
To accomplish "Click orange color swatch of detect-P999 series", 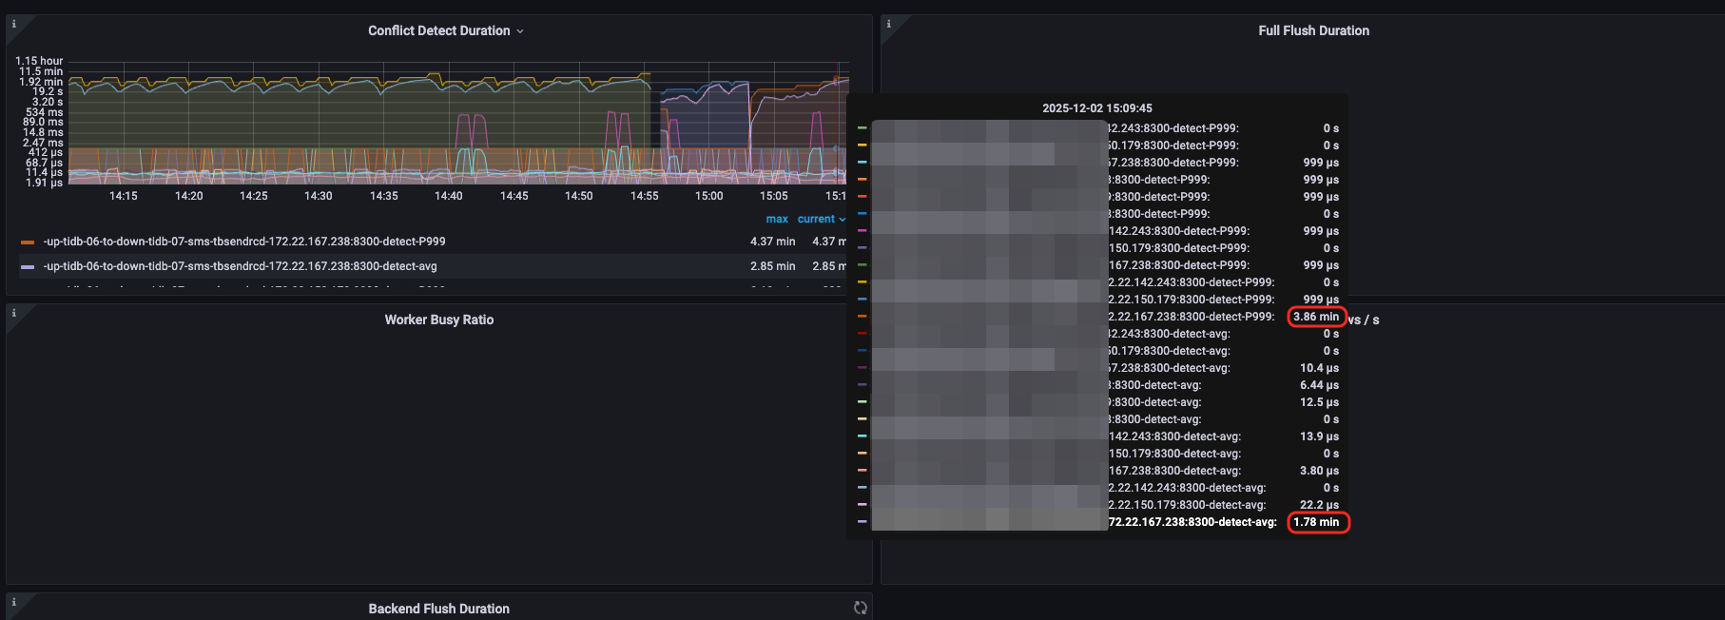I will [x=28, y=242].
